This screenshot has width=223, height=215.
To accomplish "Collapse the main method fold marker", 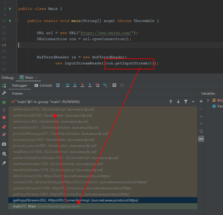I will point(17,21).
